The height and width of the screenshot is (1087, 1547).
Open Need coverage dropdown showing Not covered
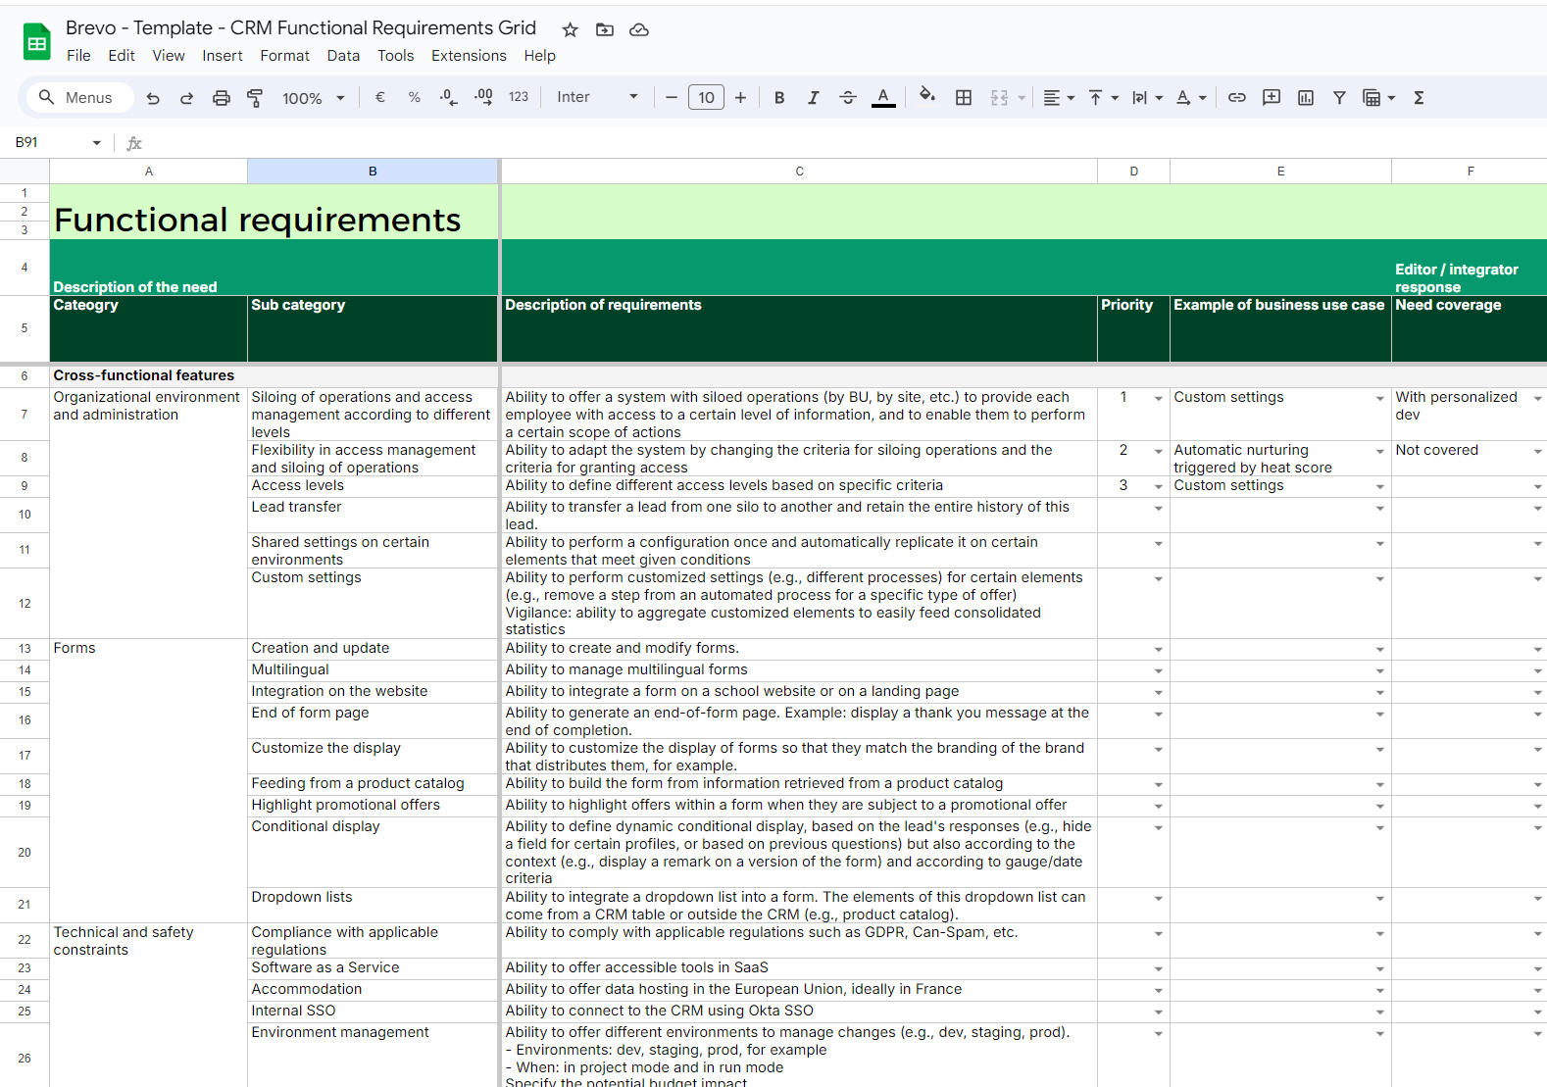1537,452
